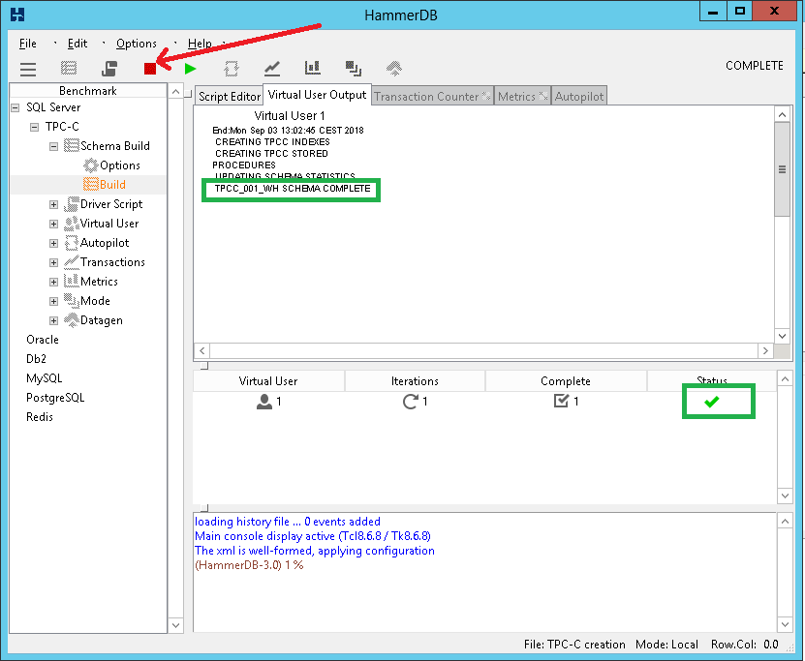Click the Transaction Counter line-chart toolbar icon
Image resolution: width=805 pixels, height=661 pixels.
point(272,68)
